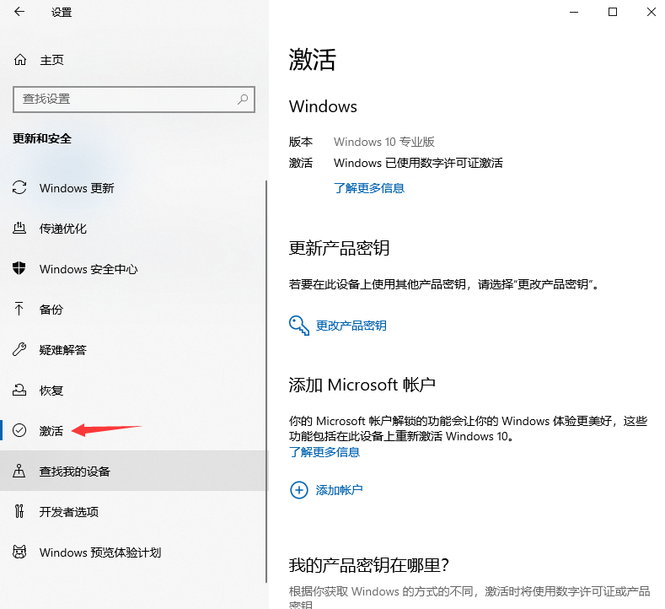Open 查找我的设备 page

(x=74, y=472)
